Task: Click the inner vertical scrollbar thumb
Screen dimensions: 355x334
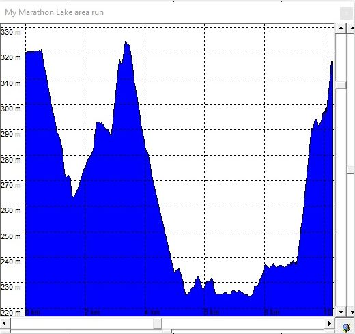Action: pos(341,85)
